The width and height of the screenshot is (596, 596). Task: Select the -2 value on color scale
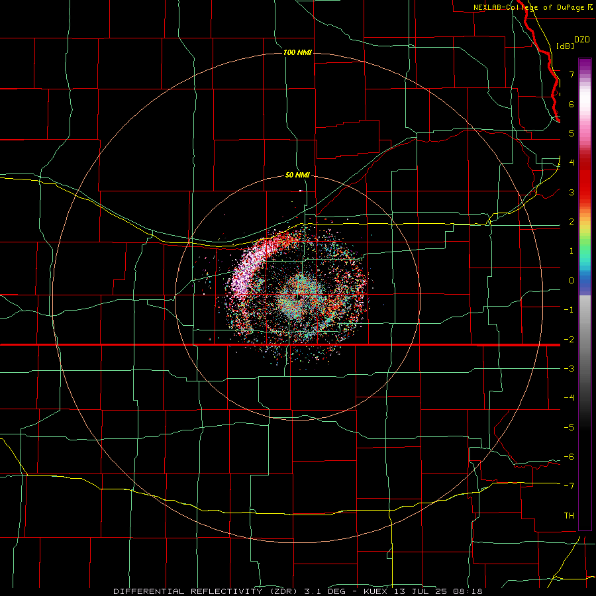(x=569, y=340)
